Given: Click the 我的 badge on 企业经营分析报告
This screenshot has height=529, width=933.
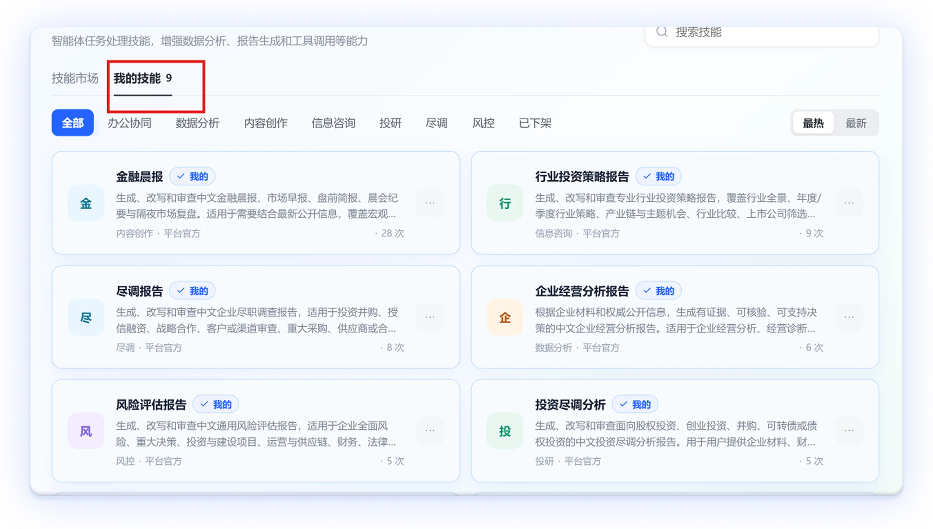Looking at the screenshot, I should (658, 291).
